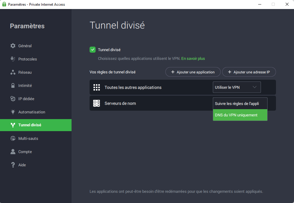Click the Multi-sauts globe icon

tap(13, 138)
